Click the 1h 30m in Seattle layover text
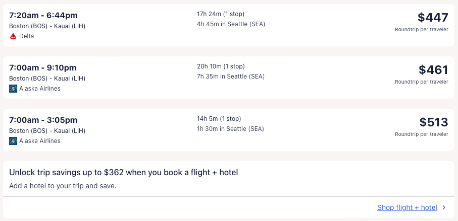 coord(230,129)
